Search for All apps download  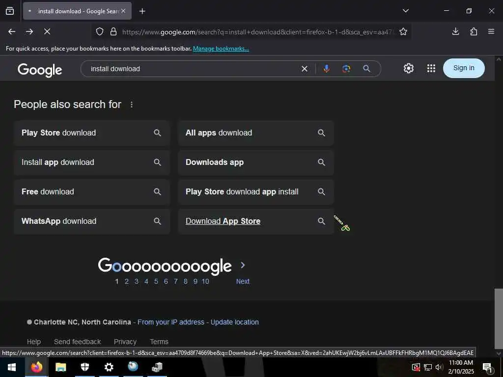pos(255,133)
